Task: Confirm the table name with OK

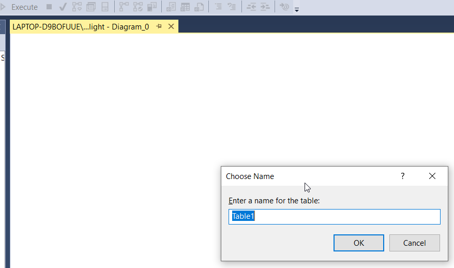Action: coord(358,243)
